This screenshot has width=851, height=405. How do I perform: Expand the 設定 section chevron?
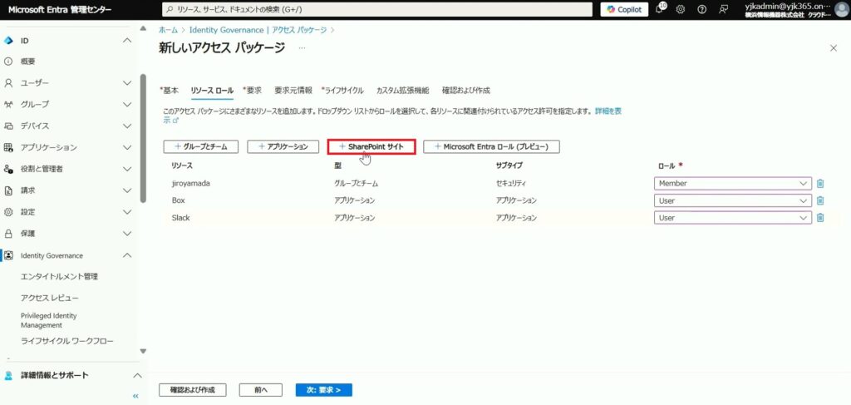click(x=127, y=212)
